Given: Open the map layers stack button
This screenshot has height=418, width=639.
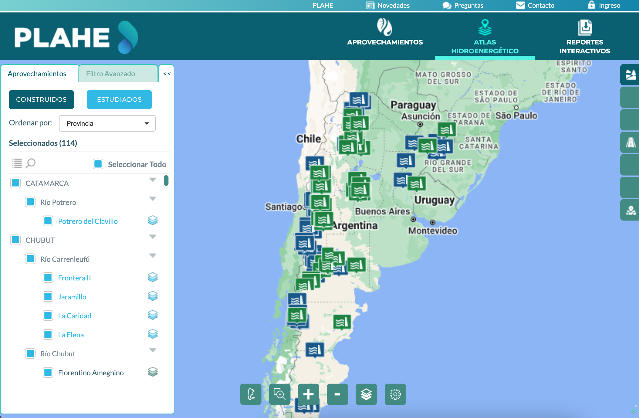Looking at the screenshot, I should click(x=366, y=394).
